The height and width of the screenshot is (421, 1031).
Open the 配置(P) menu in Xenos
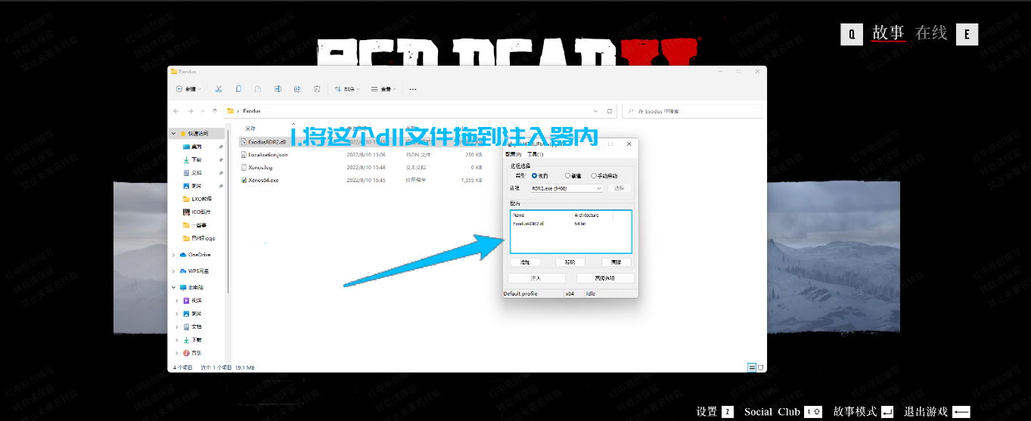[514, 154]
